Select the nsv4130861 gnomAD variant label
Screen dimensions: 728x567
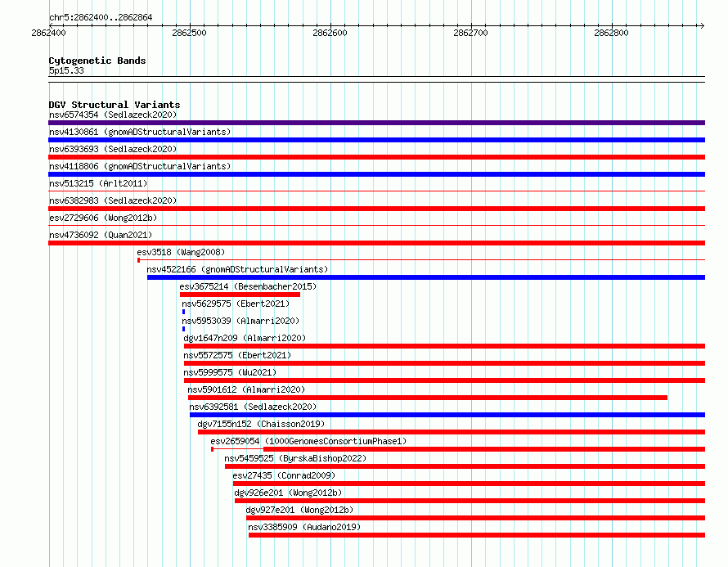tap(140, 132)
